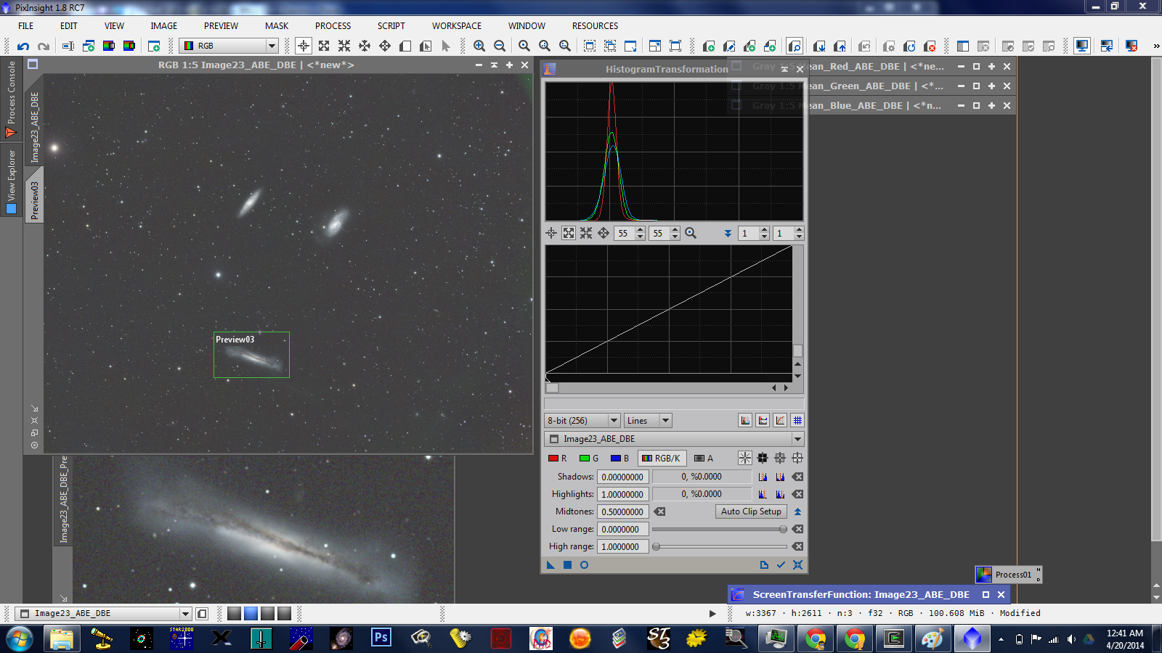Toggle the readout mode starburst button

pos(745,458)
